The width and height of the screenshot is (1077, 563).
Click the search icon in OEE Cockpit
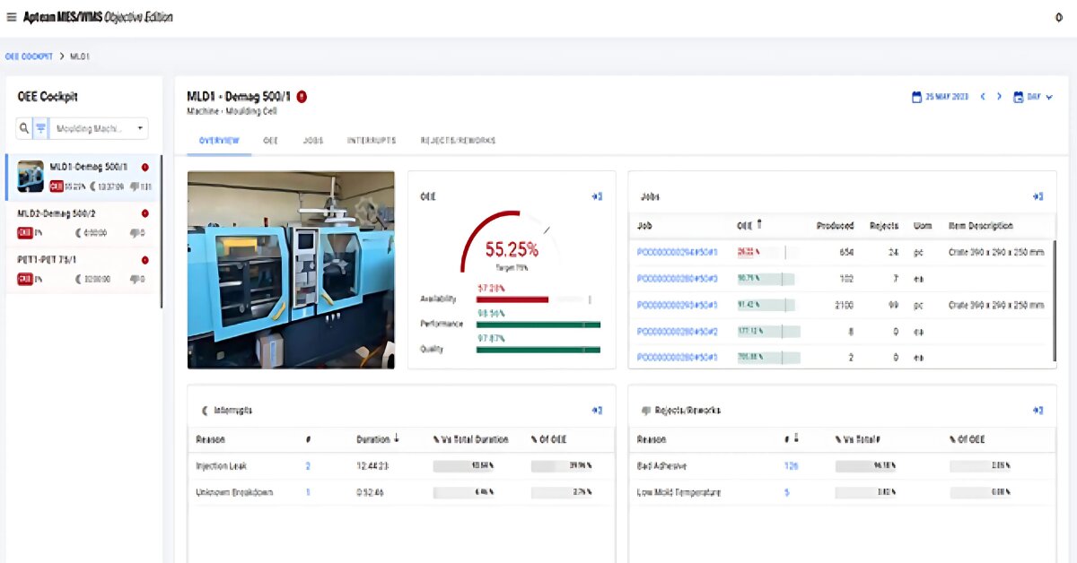pyautogui.click(x=24, y=128)
